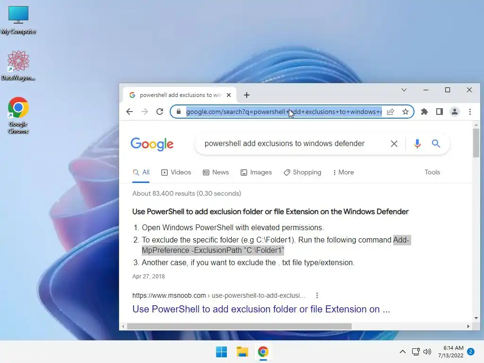Select the DataWagon desktop shortcut

pos(18,65)
